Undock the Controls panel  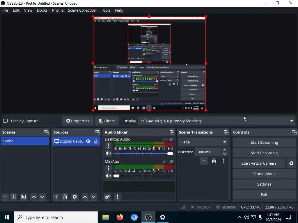[x=295, y=132]
